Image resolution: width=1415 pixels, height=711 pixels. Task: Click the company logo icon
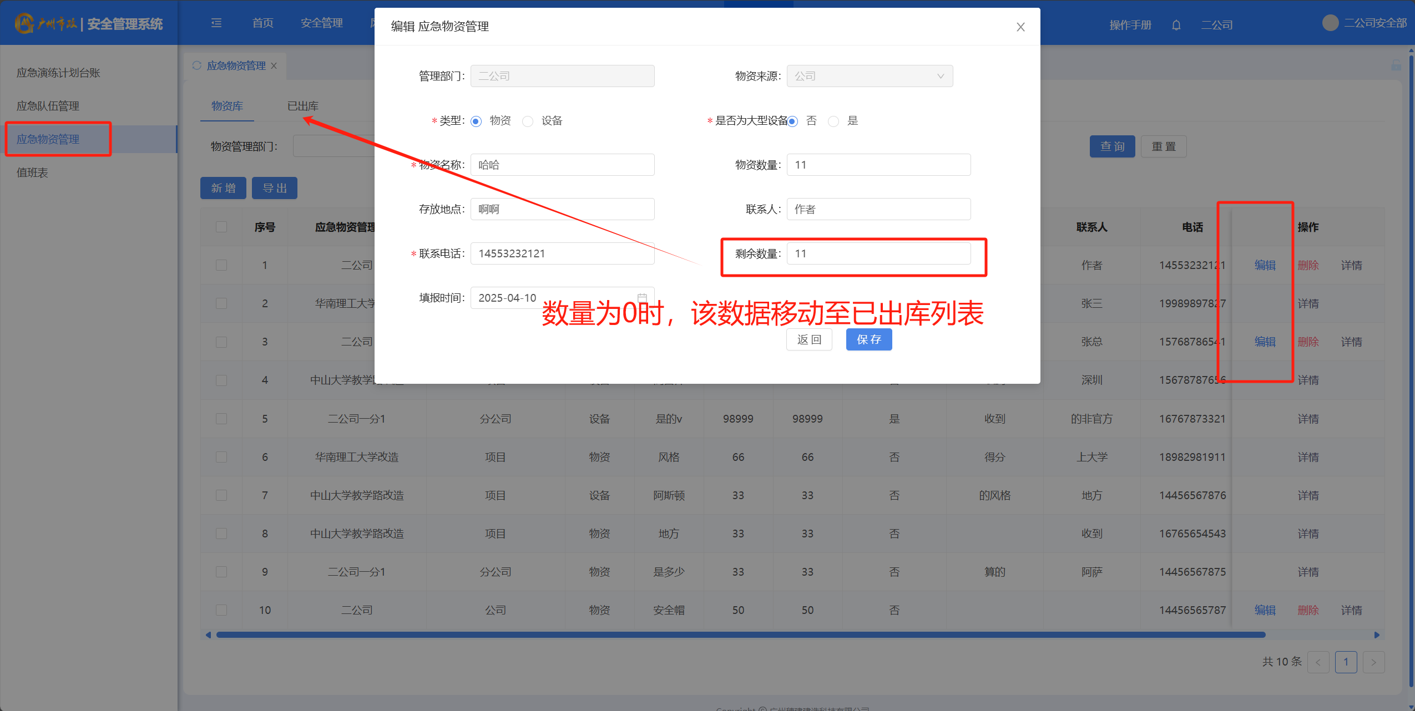(24, 23)
